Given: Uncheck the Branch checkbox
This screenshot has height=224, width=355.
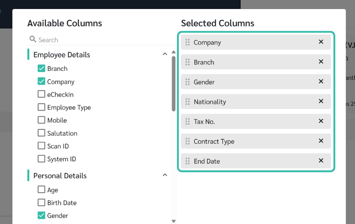Looking at the screenshot, I should pos(41,68).
